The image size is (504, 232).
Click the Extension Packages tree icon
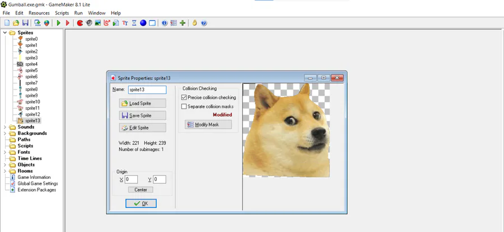coord(12,190)
